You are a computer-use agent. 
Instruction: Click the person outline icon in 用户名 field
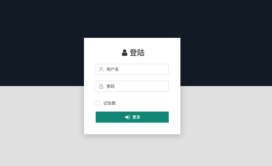(x=101, y=69)
